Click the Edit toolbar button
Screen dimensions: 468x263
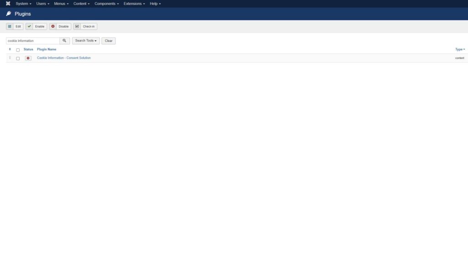[15, 26]
